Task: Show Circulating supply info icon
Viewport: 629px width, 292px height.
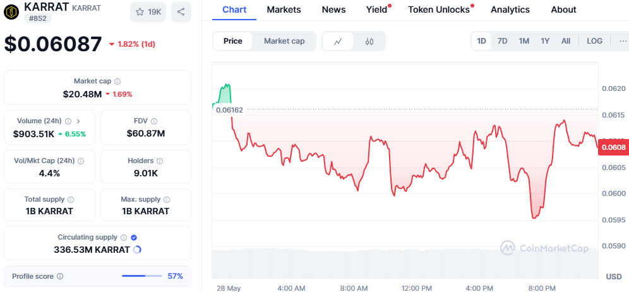Action: 124,238
